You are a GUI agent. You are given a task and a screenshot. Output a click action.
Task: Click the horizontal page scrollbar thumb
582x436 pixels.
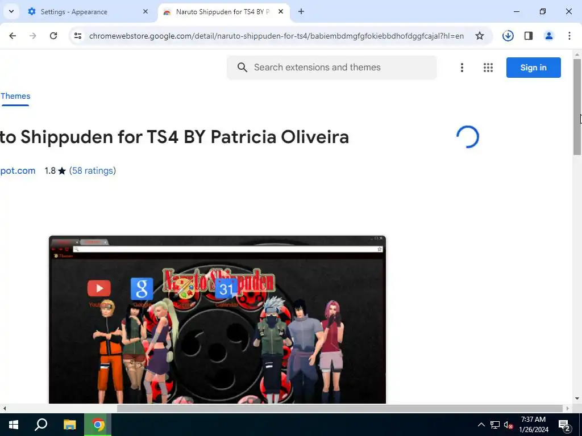340,408
